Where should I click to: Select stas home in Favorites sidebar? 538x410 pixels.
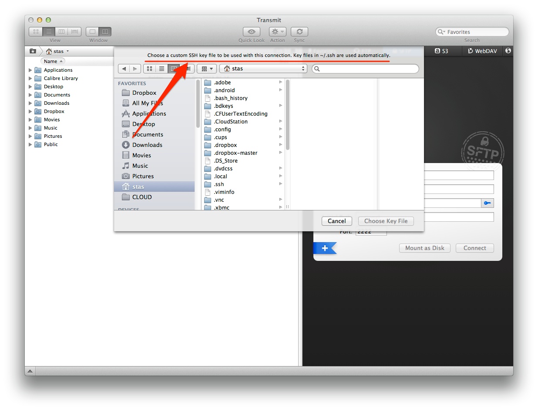(154, 187)
